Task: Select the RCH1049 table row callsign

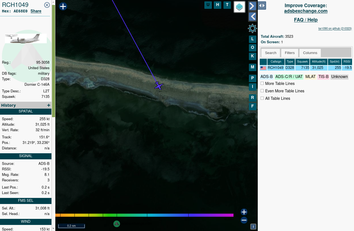Action: [x=276, y=68]
